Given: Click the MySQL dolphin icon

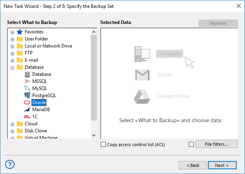Looking at the screenshot, I should [x=27, y=88].
